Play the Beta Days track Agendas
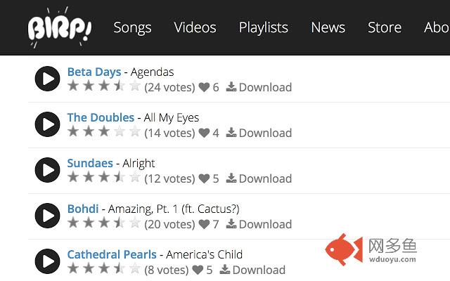The height and width of the screenshot is (281, 450). tap(47, 79)
